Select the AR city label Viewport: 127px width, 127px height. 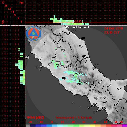click(x=54, y=41)
